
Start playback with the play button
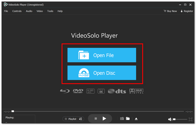point(104,119)
